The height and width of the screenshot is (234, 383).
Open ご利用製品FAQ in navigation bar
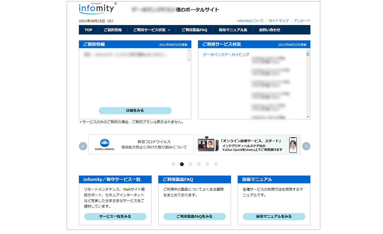coord(194,30)
